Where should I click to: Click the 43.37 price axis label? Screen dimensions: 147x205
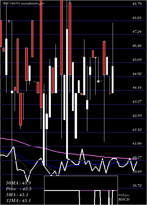137,101
